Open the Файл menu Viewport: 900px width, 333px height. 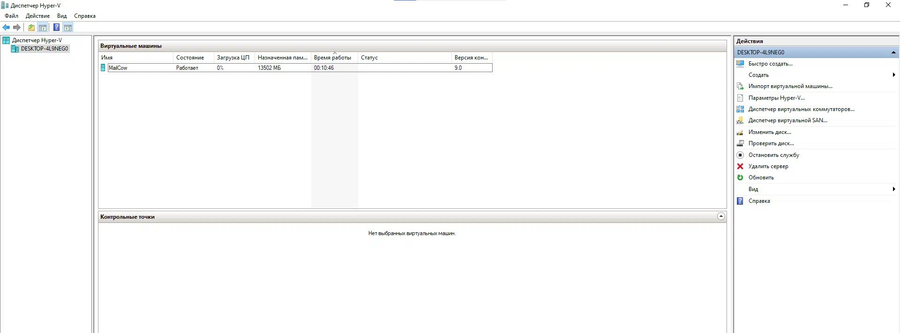tap(12, 16)
